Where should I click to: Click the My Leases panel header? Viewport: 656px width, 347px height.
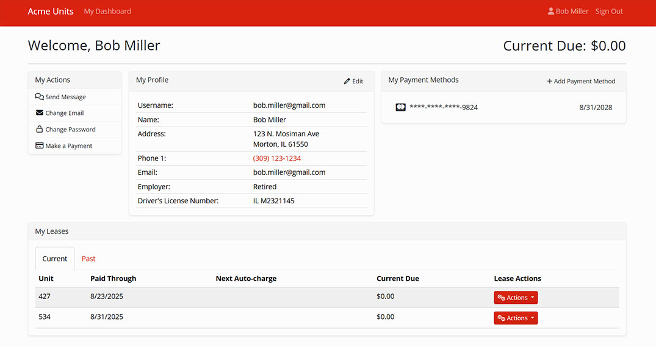click(327, 231)
